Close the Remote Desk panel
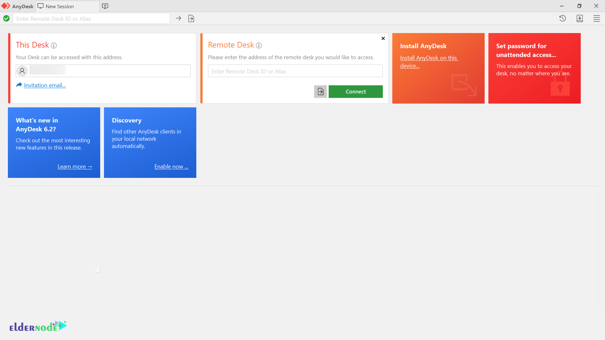Screen dimensions: 605x340 click(383, 38)
